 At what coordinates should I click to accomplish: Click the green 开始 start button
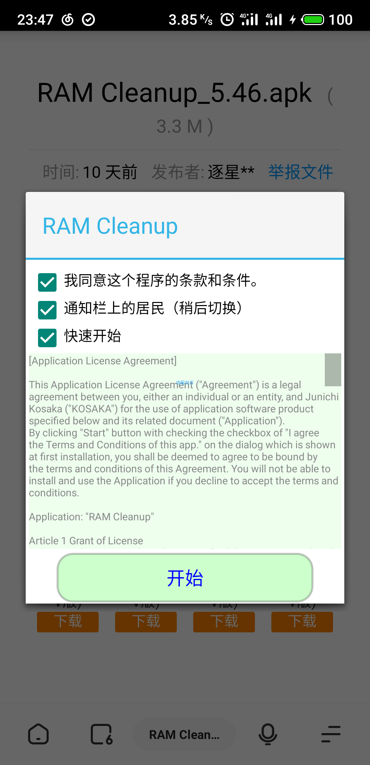click(x=185, y=578)
